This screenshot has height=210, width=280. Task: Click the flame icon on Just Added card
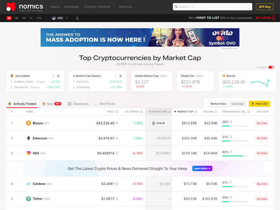12,76
